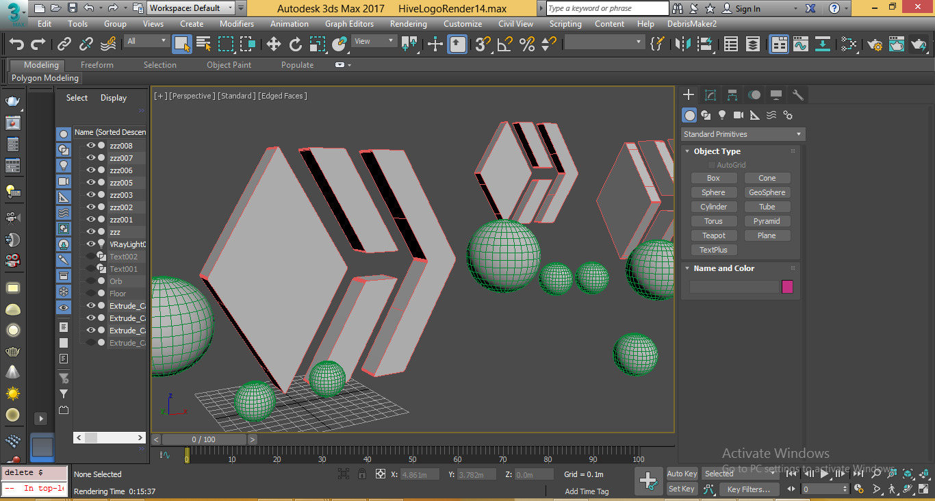Select the Lights category in Create panel
935x501 pixels.
pyautogui.click(x=722, y=115)
